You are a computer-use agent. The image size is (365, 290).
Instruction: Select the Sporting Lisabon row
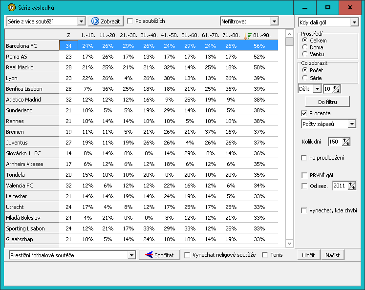[141, 228]
